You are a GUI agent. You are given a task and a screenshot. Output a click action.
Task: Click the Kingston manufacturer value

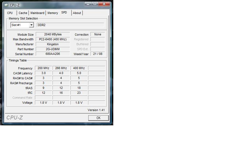(x=53, y=44)
